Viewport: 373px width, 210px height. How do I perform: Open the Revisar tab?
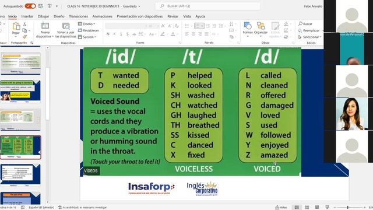173,16
